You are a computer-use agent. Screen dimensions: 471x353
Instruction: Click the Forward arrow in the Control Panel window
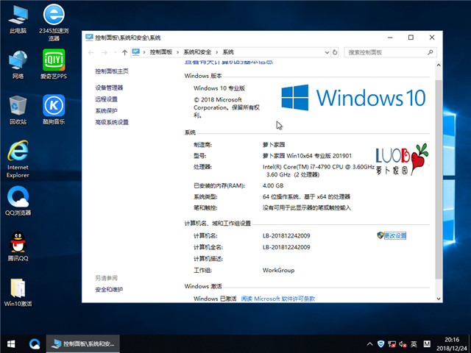[105, 52]
